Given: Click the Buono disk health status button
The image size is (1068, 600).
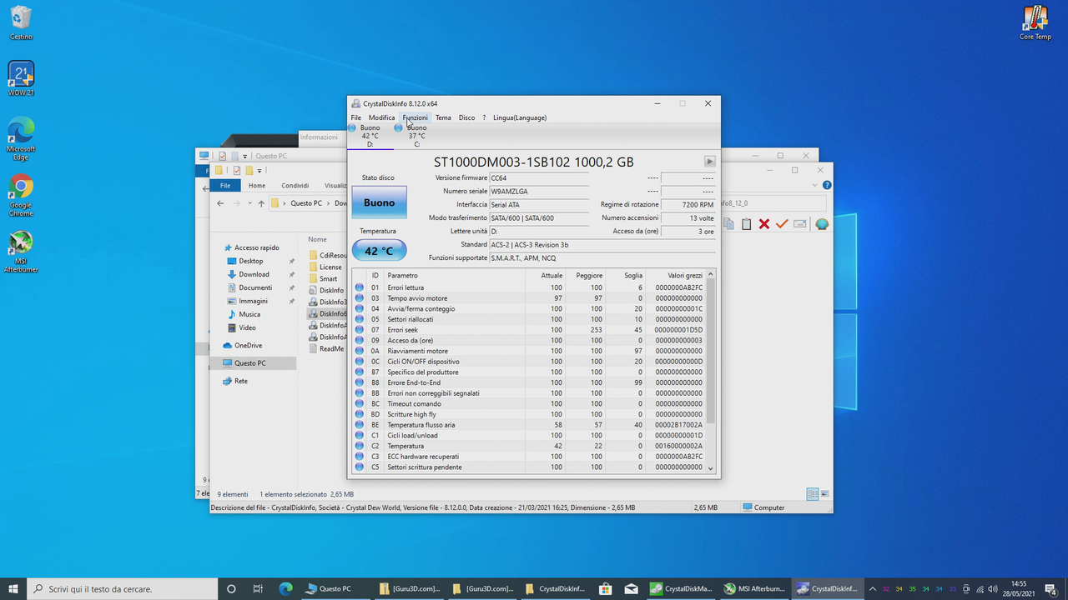Looking at the screenshot, I should click(x=380, y=202).
